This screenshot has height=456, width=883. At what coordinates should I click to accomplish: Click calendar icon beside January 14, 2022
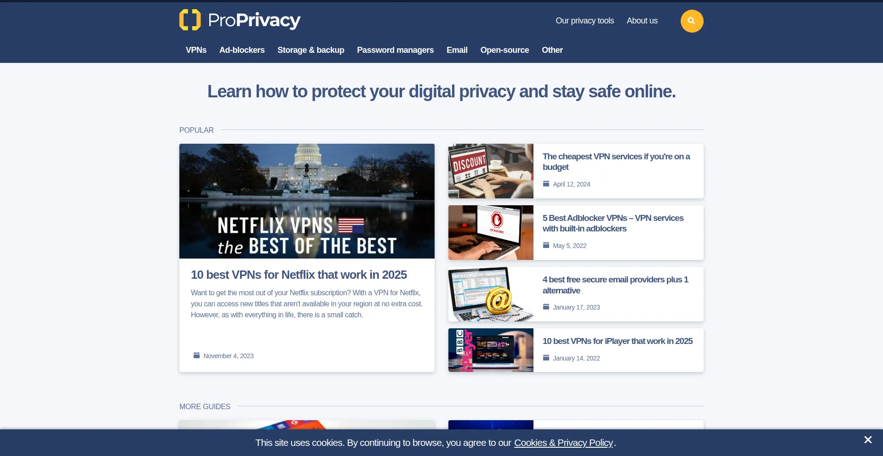point(546,358)
